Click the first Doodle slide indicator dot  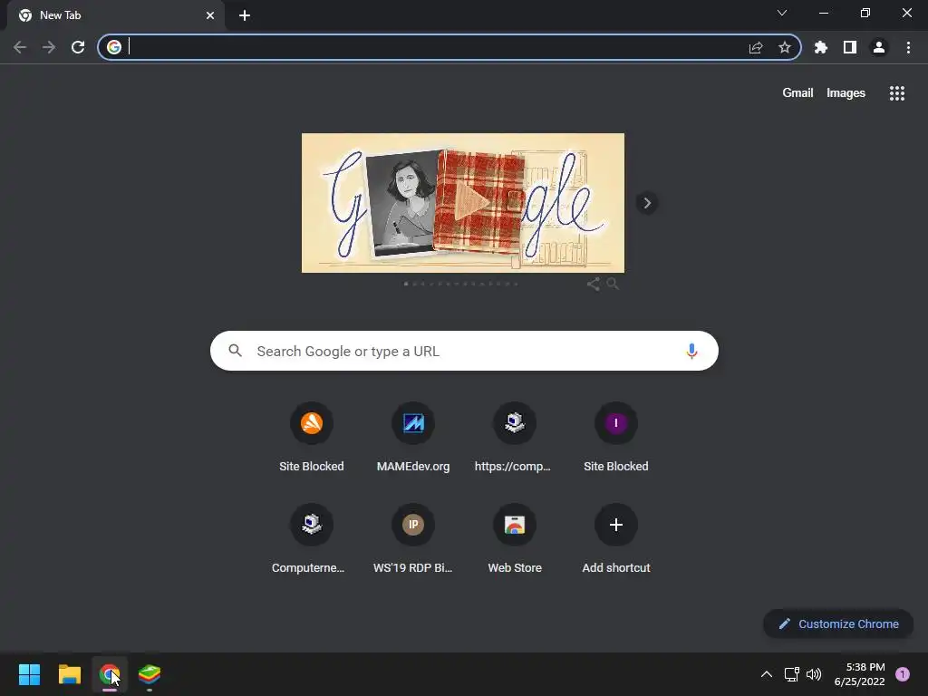pos(406,284)
